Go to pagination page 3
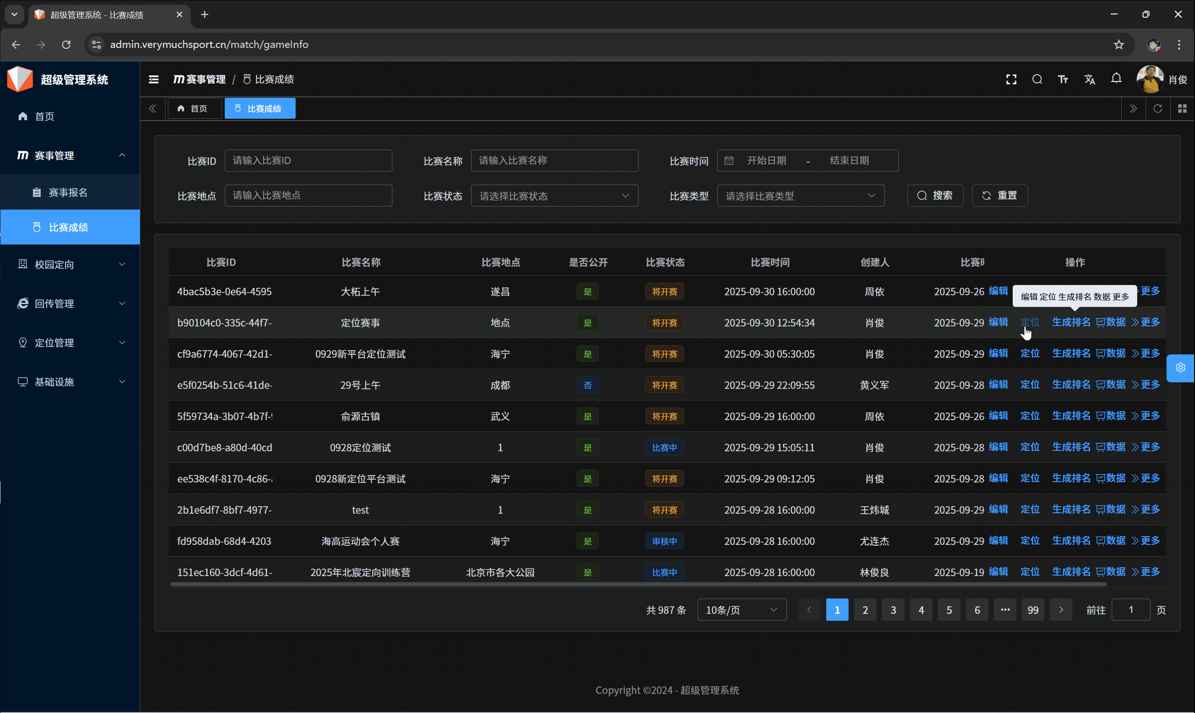Screen dimensions: 1195x713 coord(892,610)
